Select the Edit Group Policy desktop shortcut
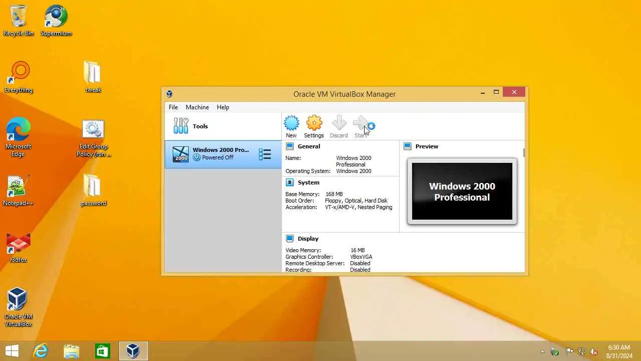 93,138
